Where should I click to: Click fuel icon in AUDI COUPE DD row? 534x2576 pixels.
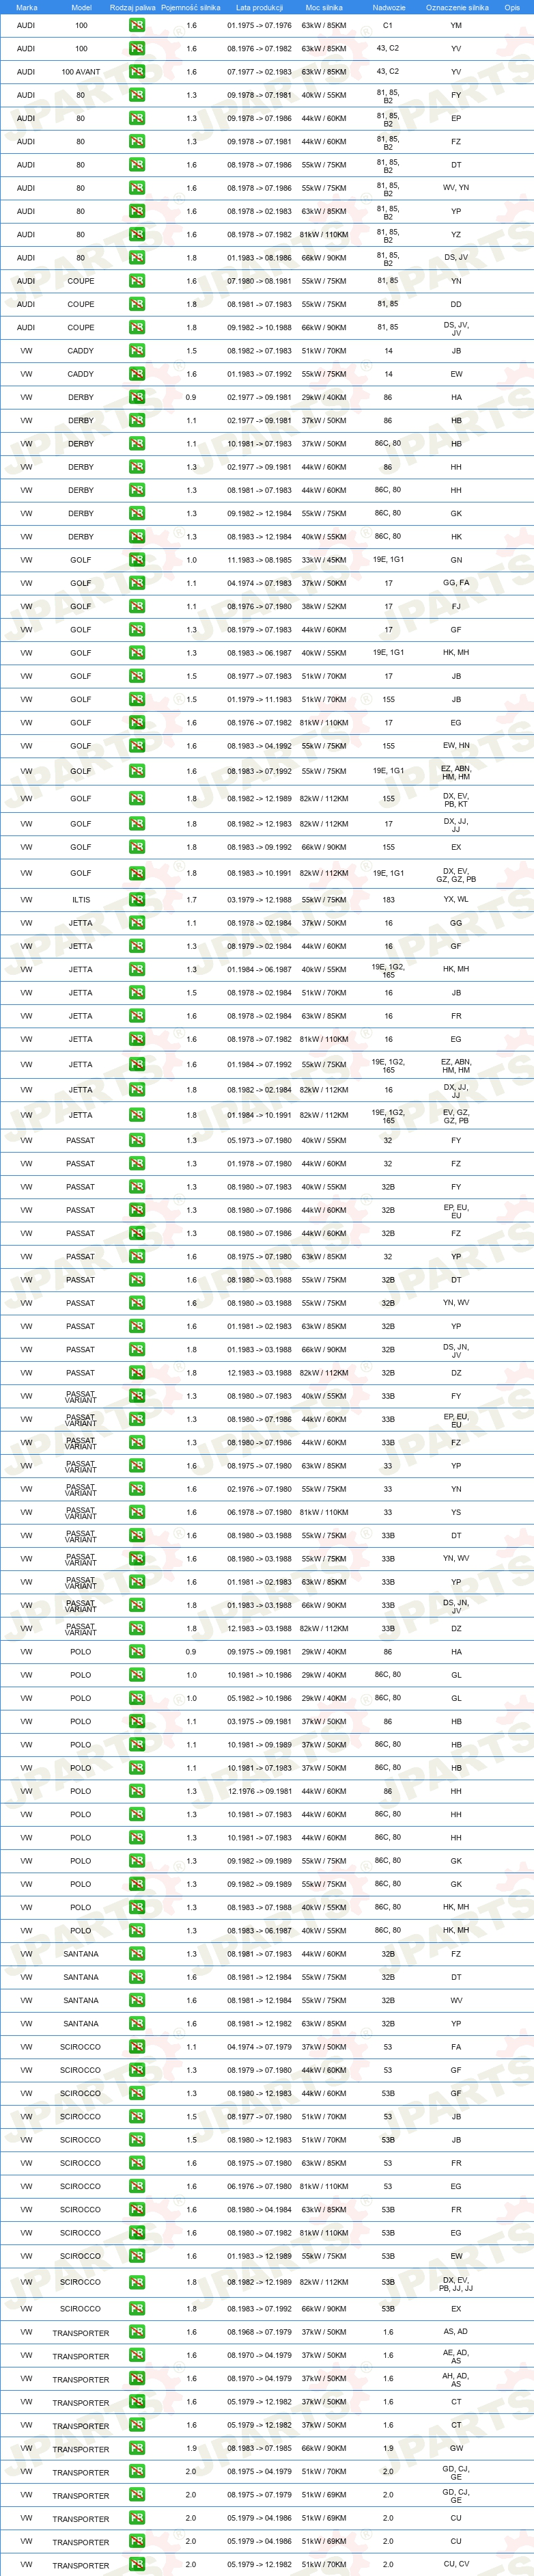pyautogui.click(x=137, y=304)
